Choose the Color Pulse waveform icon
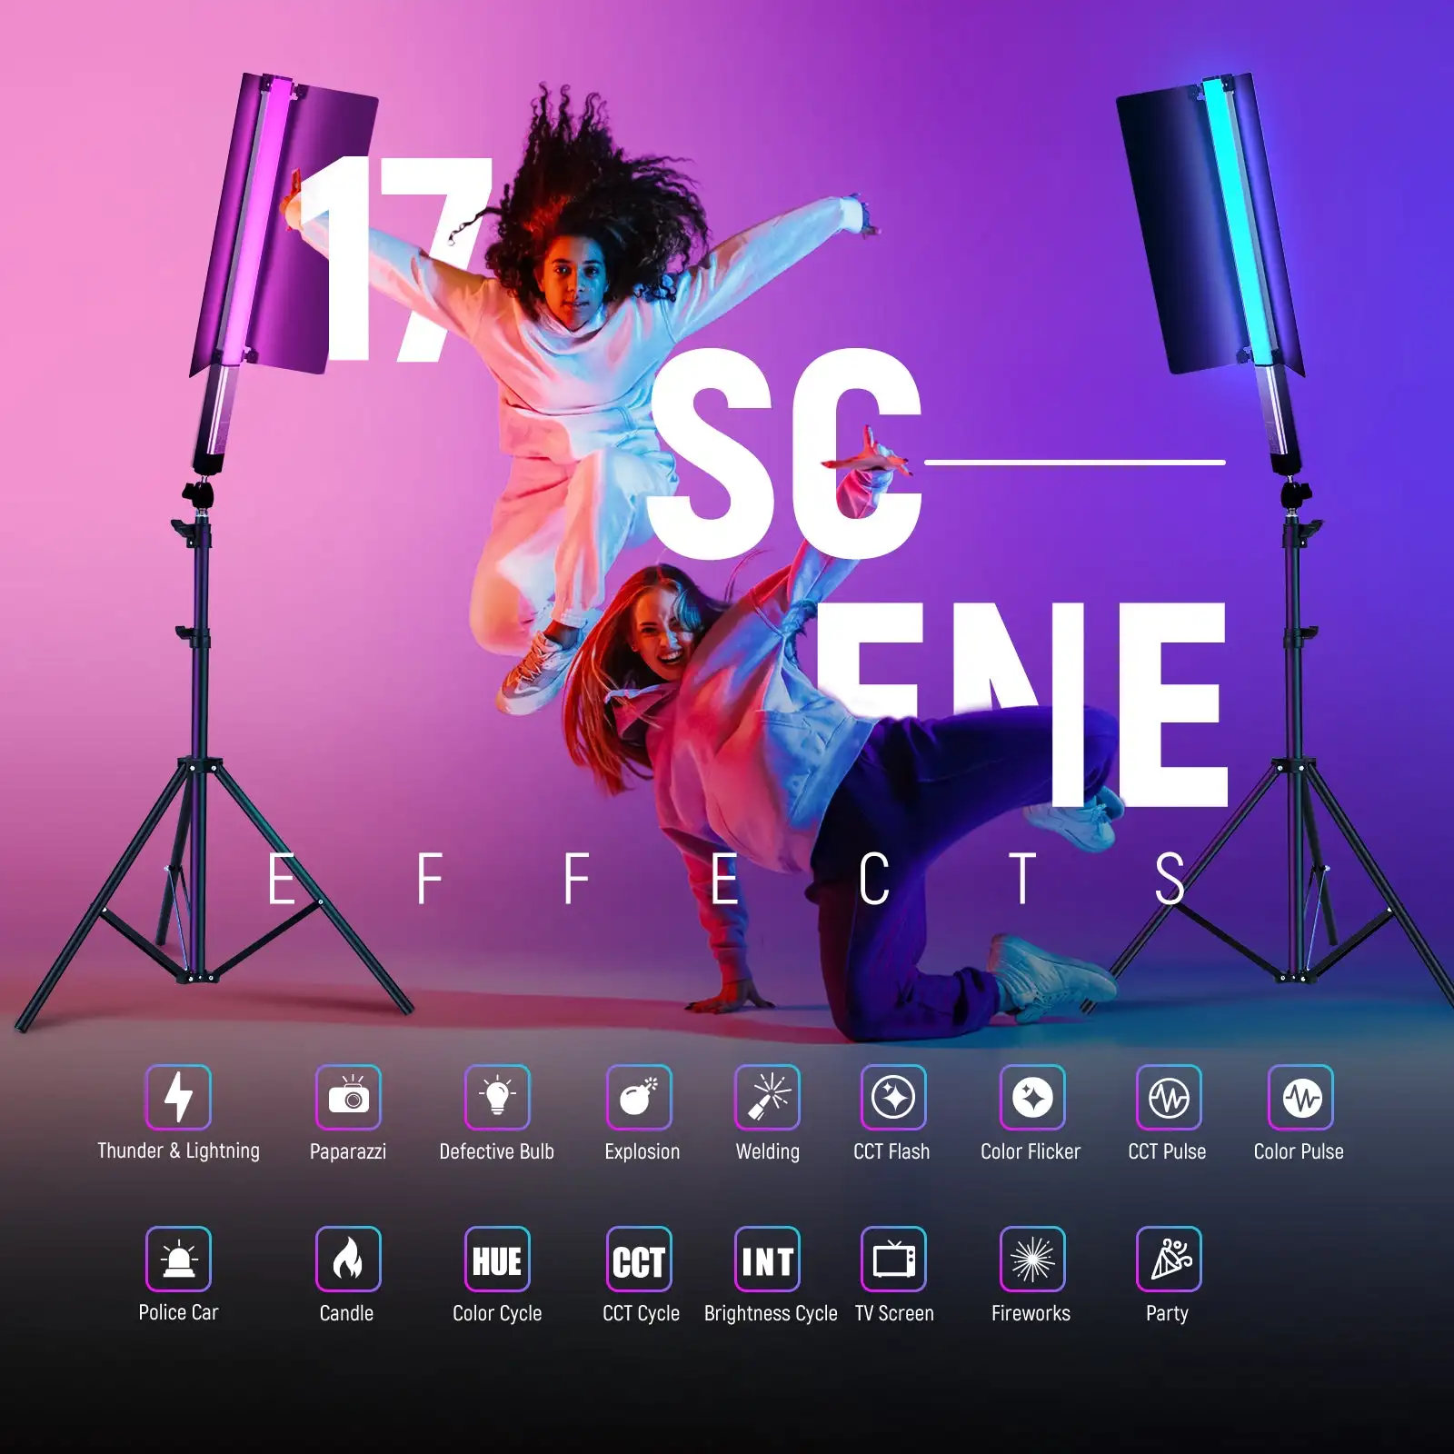The height and width of the screenshot is (1454, 1454). tap(1300, 1097)
